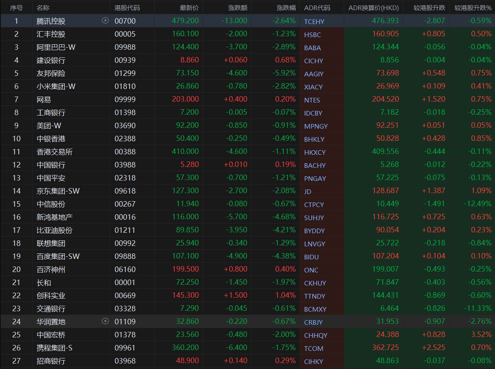Select the 创科实业 stock name
This screenshot has height=369, width=495.
[51, 296]
